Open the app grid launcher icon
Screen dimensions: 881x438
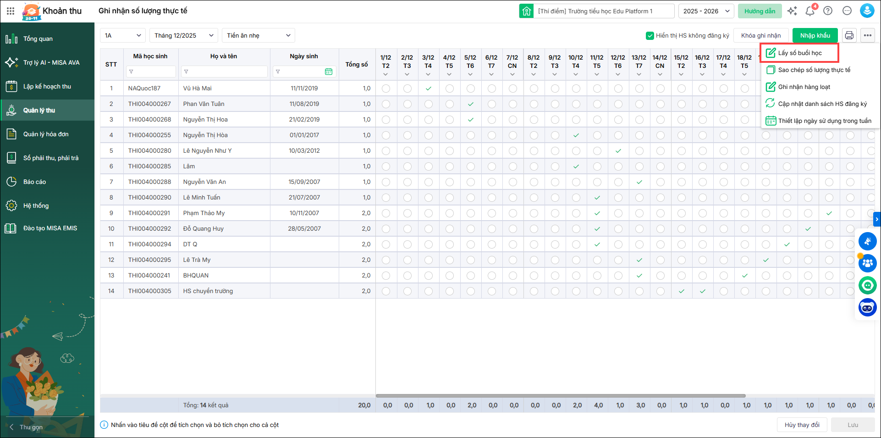tap(11, 11)
